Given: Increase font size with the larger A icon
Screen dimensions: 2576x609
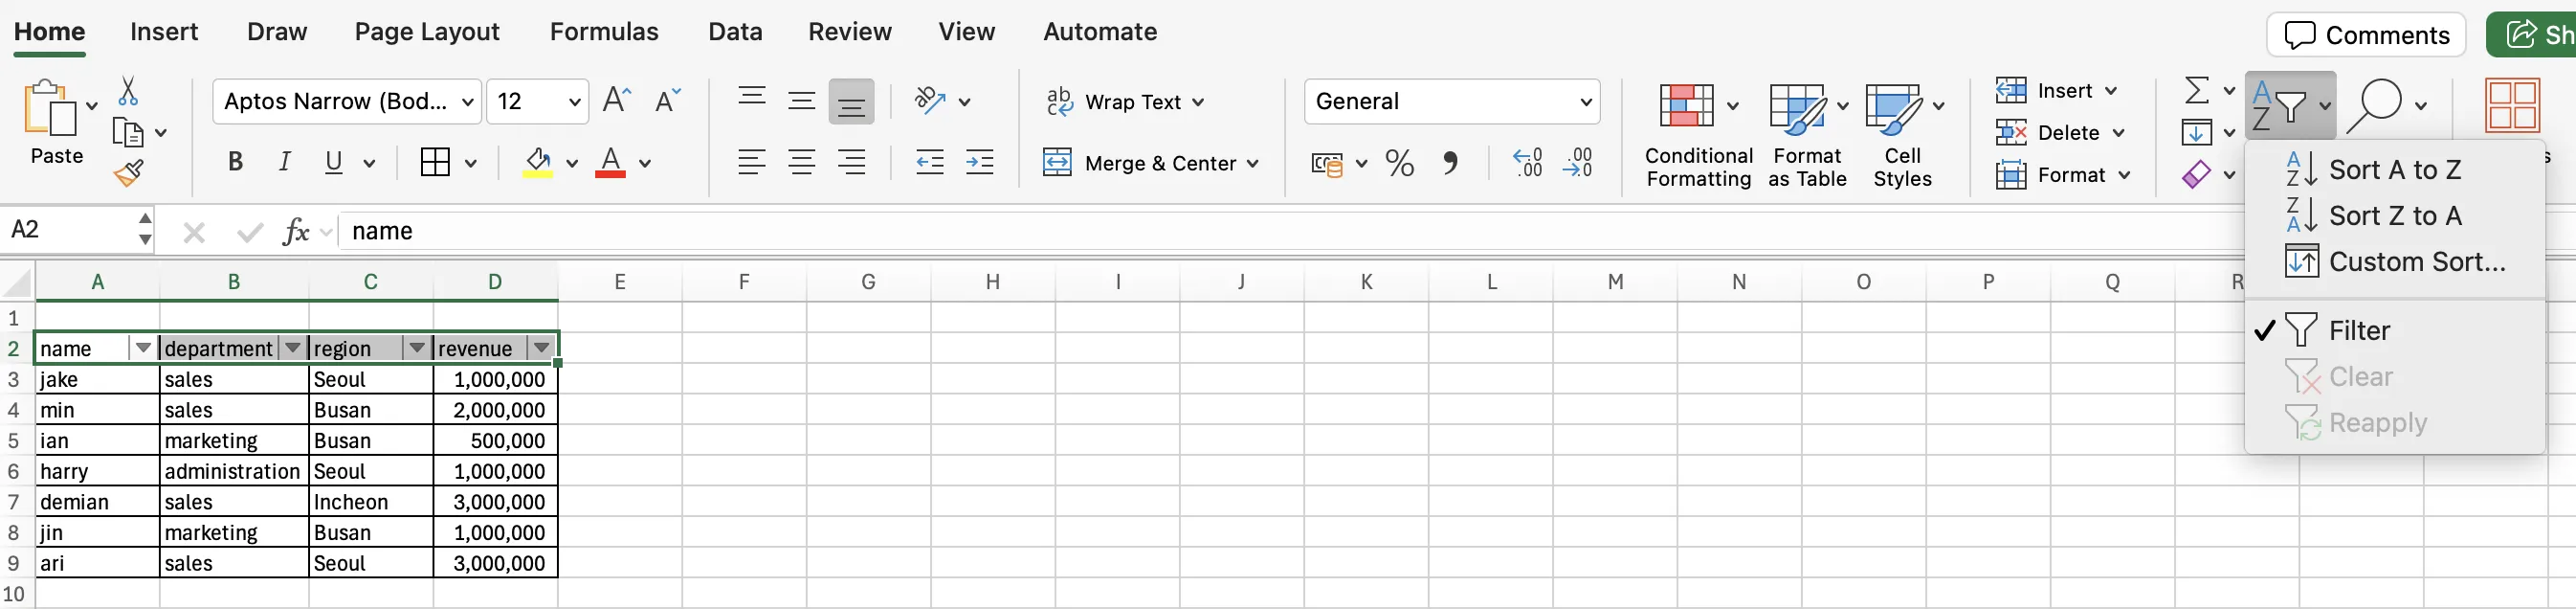Looking at the screenshot, I should (x=616, y=101).
